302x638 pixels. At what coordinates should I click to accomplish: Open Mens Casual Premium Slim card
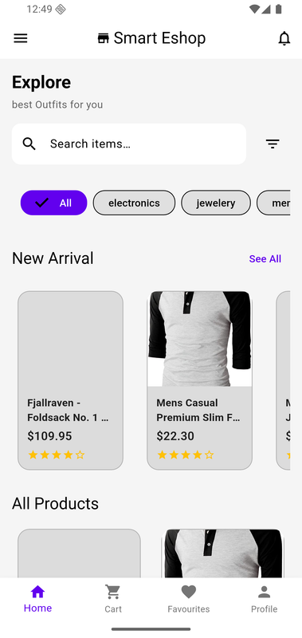pos(199,380)
